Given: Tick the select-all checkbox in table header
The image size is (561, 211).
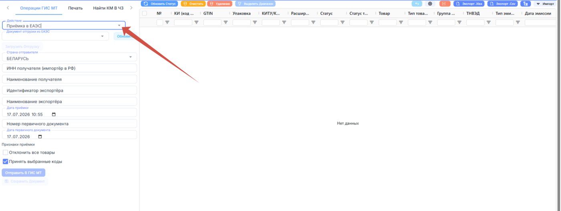Looking at the screenshot, I should click(145, 13).
